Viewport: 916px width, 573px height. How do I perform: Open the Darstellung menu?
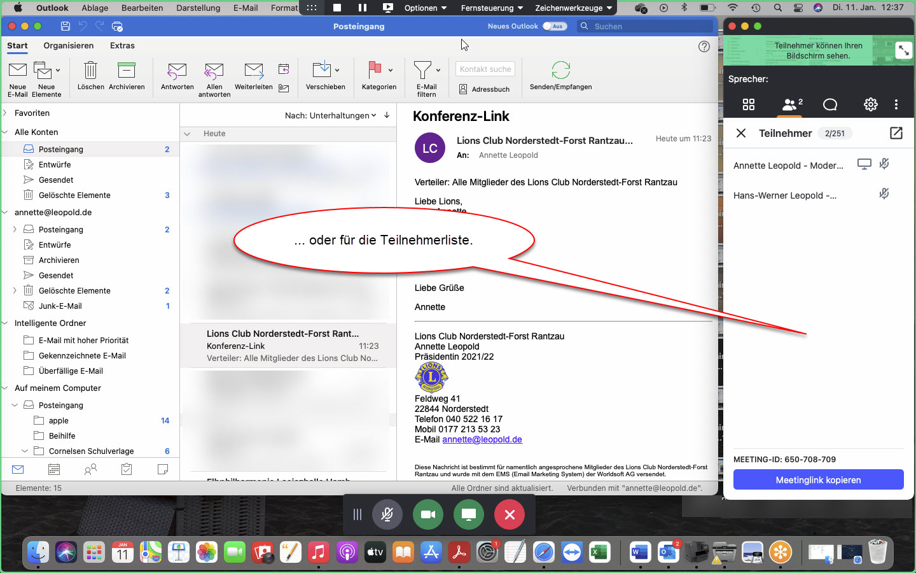[x=198, y=8]
